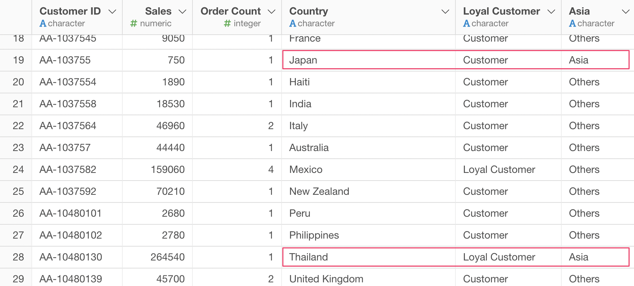634x286 pixels.
Task: Select the Thailand cell in row 28
Action: coord(309,257)
